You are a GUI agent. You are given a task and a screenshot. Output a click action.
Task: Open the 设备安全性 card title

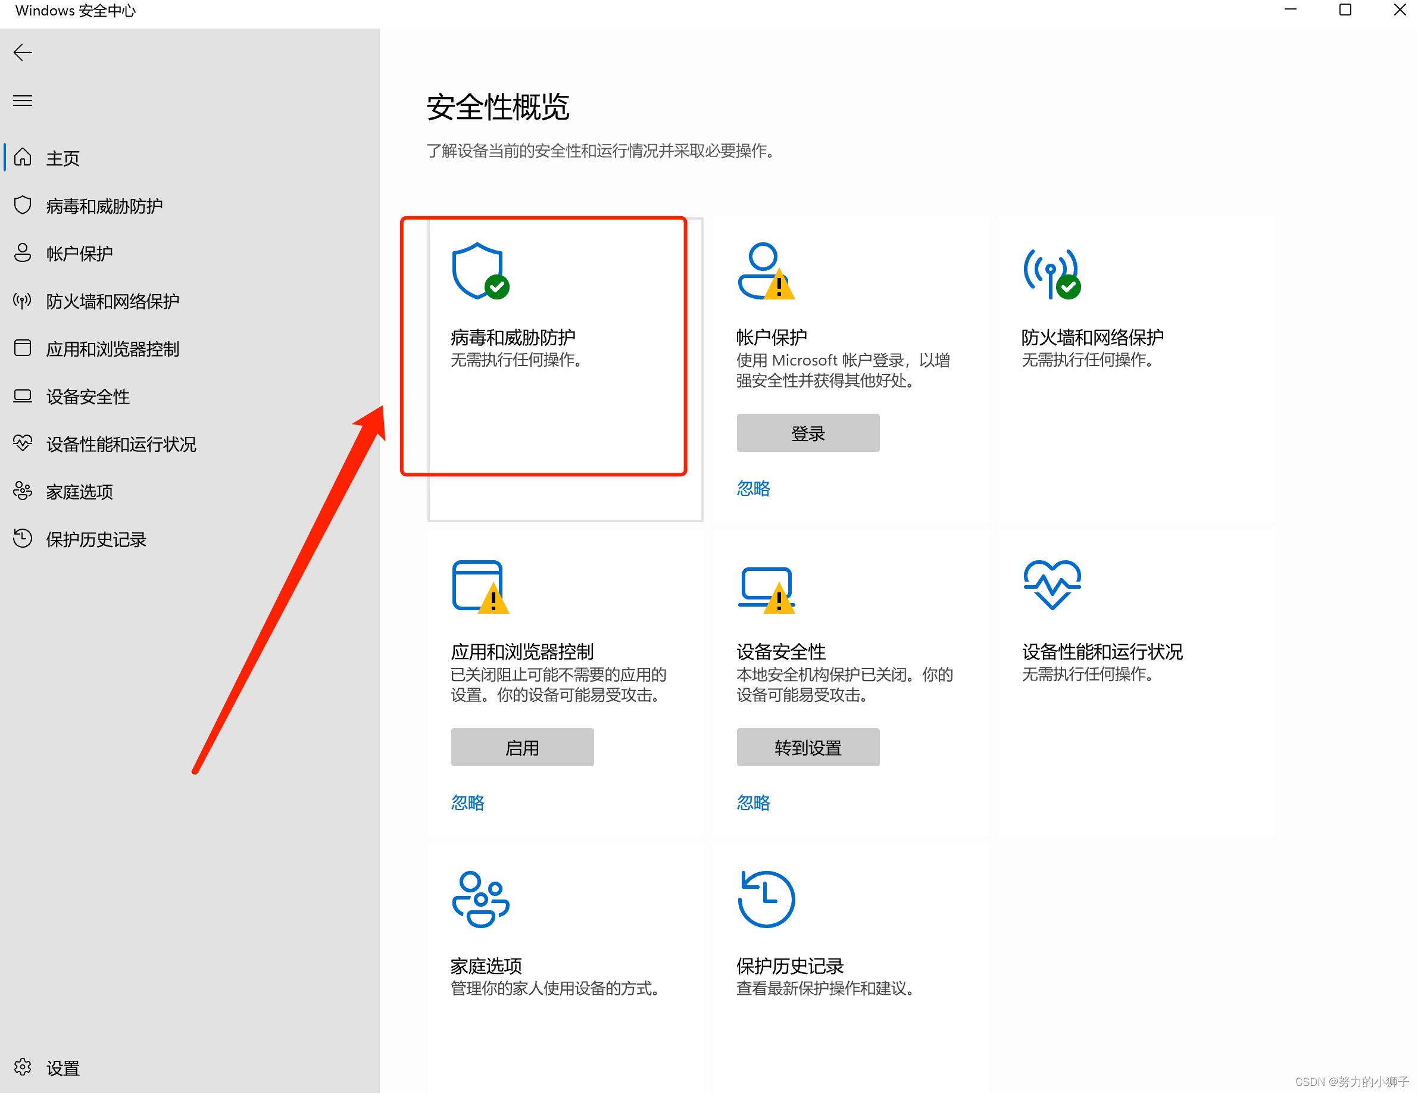coord(780,651)
